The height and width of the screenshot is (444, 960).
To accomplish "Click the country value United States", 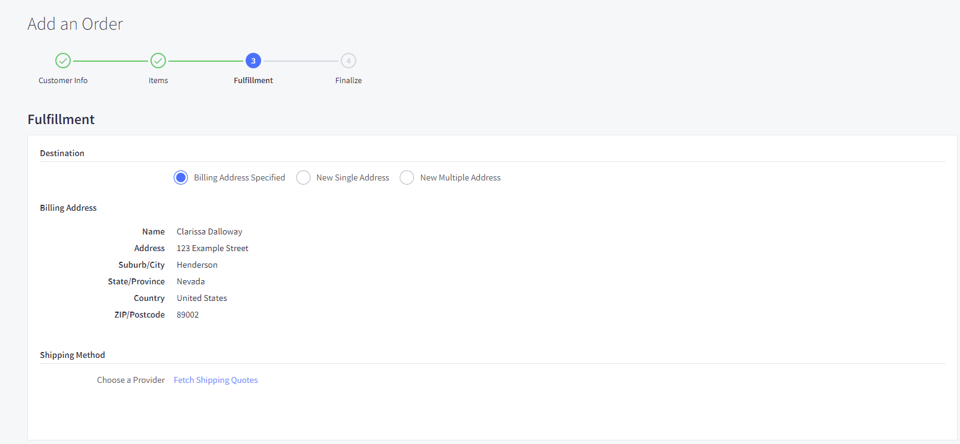I will tap(202, 298).
